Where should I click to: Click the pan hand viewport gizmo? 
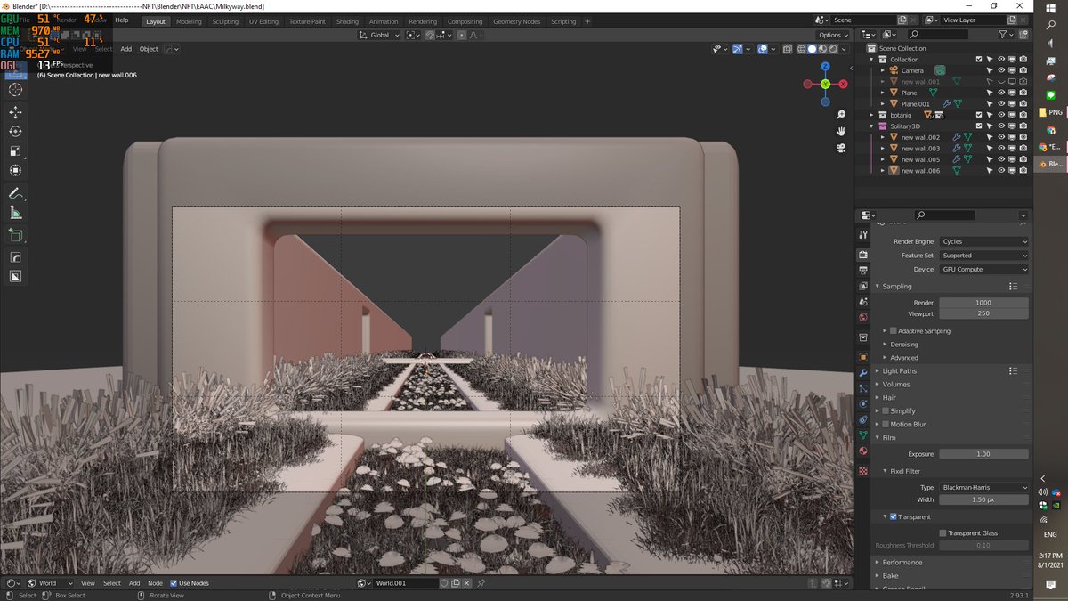[841, 131]
